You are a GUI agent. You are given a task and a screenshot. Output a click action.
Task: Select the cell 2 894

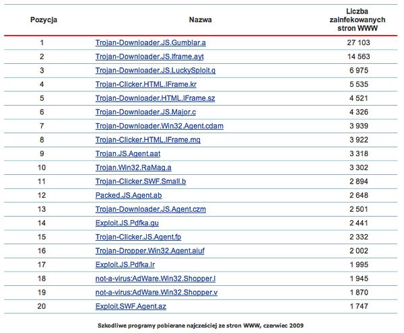click(359, 182)
